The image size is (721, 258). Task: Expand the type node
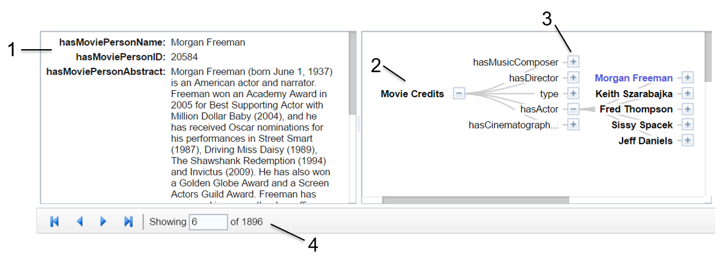coord(573,94)
